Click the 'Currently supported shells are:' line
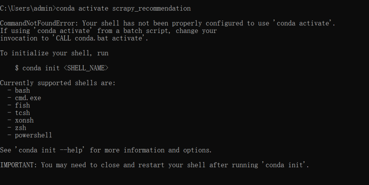The height and width of the screenshot is (185, 369). 58,83
